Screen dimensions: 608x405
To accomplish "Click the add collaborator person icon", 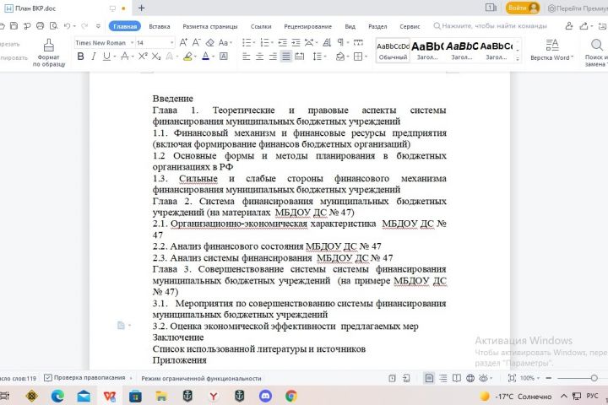I will (569, 26).
